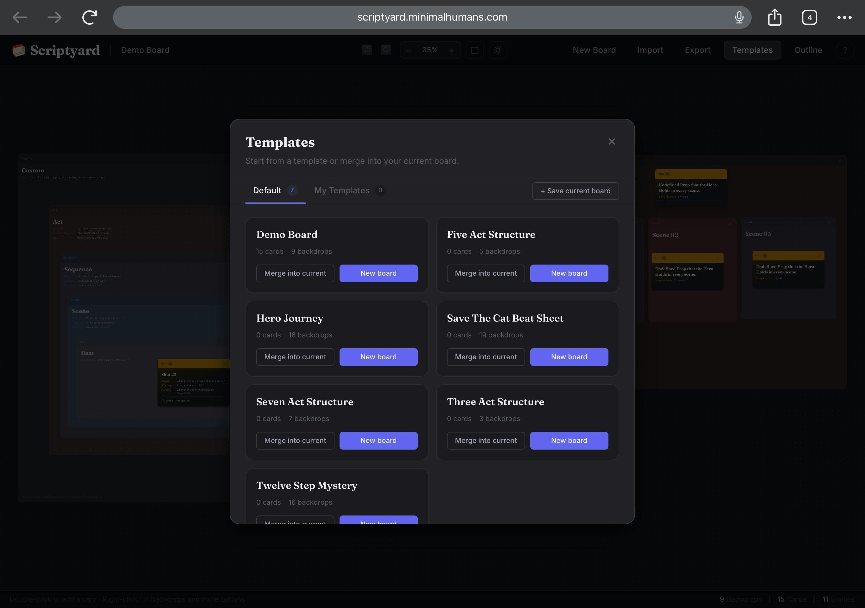The width and height of the screenshot is (865, 608).
Task: Click the fit-to-screen square icon
Action: click(x=475, y=50)
